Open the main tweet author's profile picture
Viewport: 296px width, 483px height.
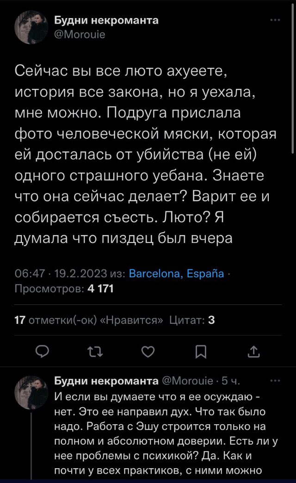coord(32,27)
